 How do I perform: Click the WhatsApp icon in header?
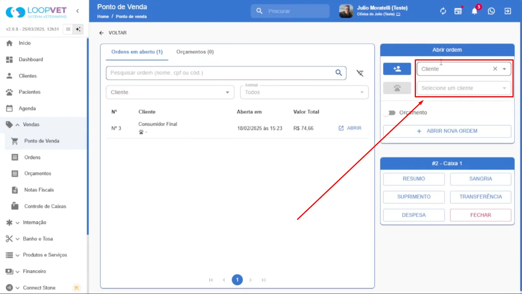pos(491,11)
